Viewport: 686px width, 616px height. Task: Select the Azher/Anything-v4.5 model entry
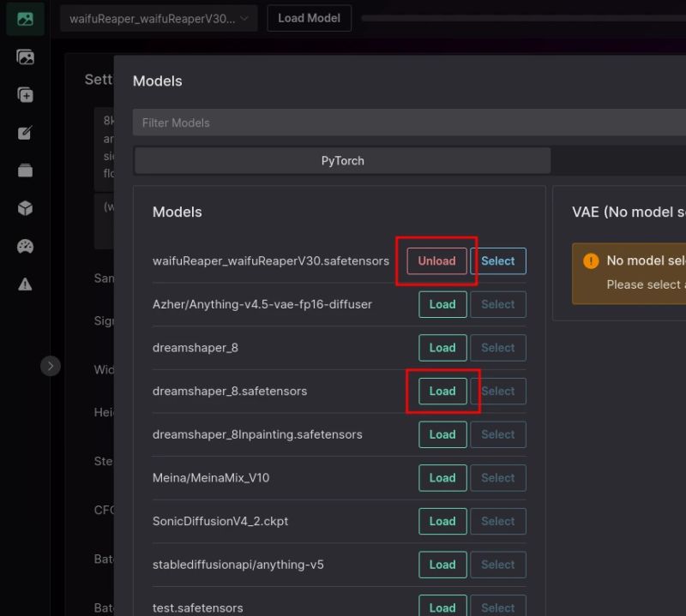498,304
